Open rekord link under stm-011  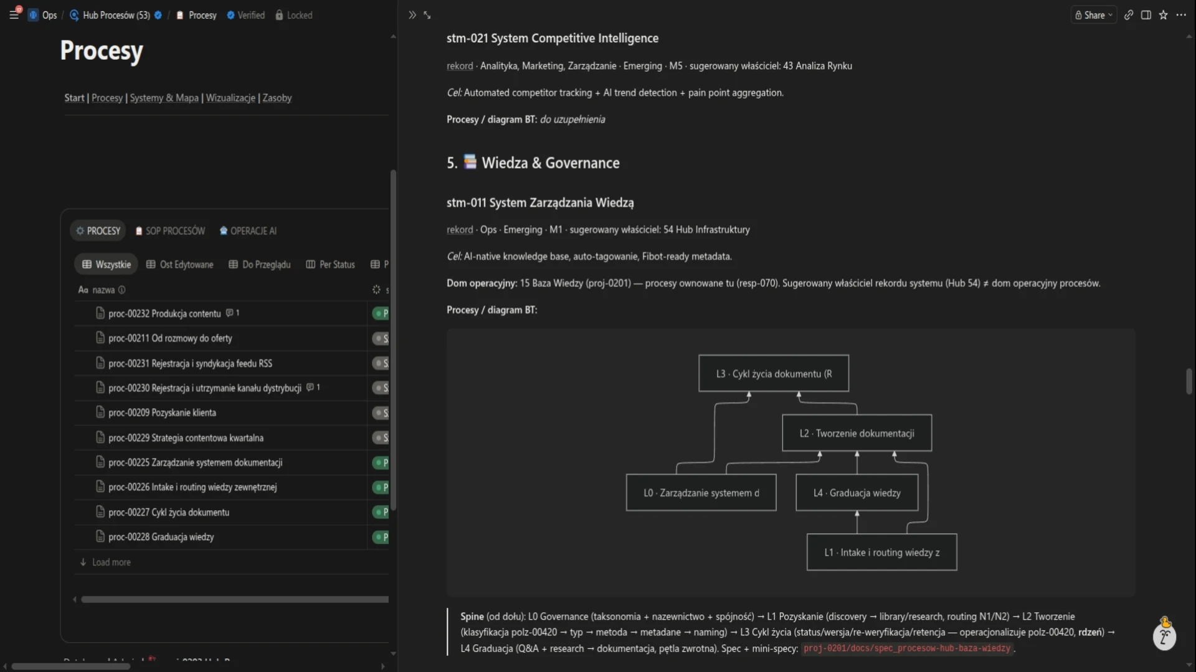460,230
